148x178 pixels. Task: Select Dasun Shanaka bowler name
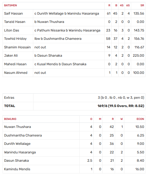(x=17, y=161)
